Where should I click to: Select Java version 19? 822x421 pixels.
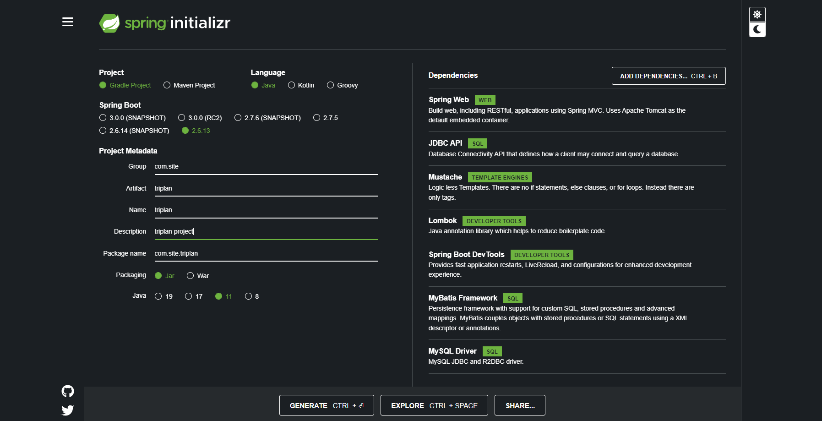coord(164,296)
